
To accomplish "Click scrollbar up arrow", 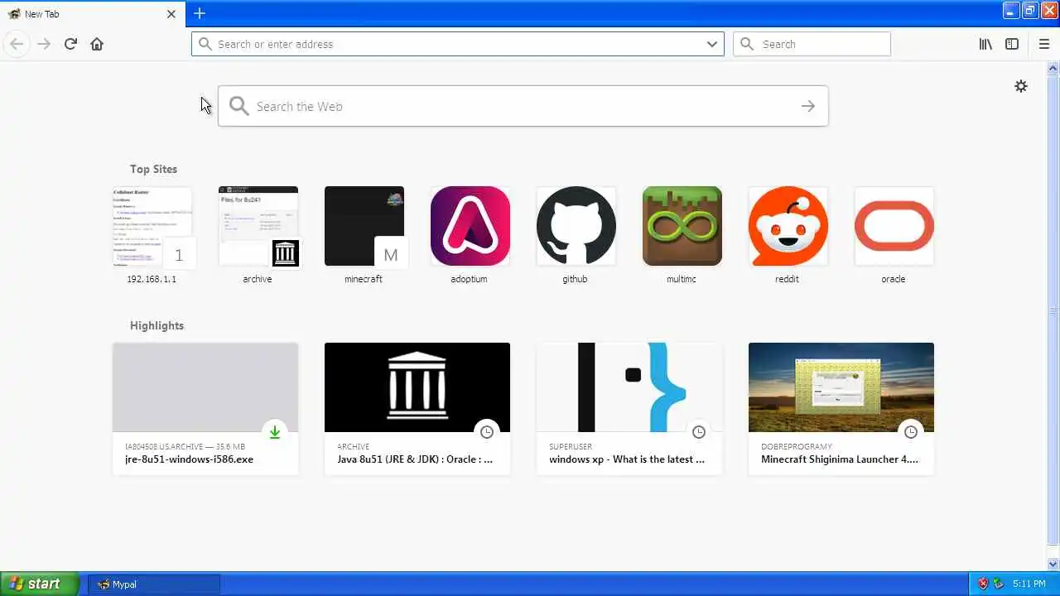I will tap(1053, 68).
